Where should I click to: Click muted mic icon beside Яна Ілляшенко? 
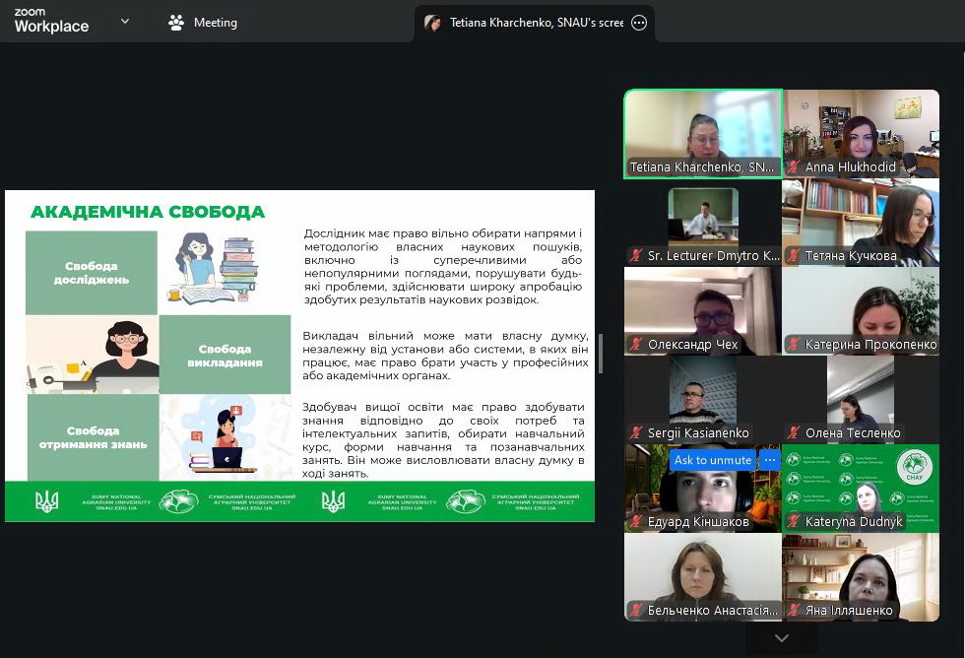click(x=793, y=611)
